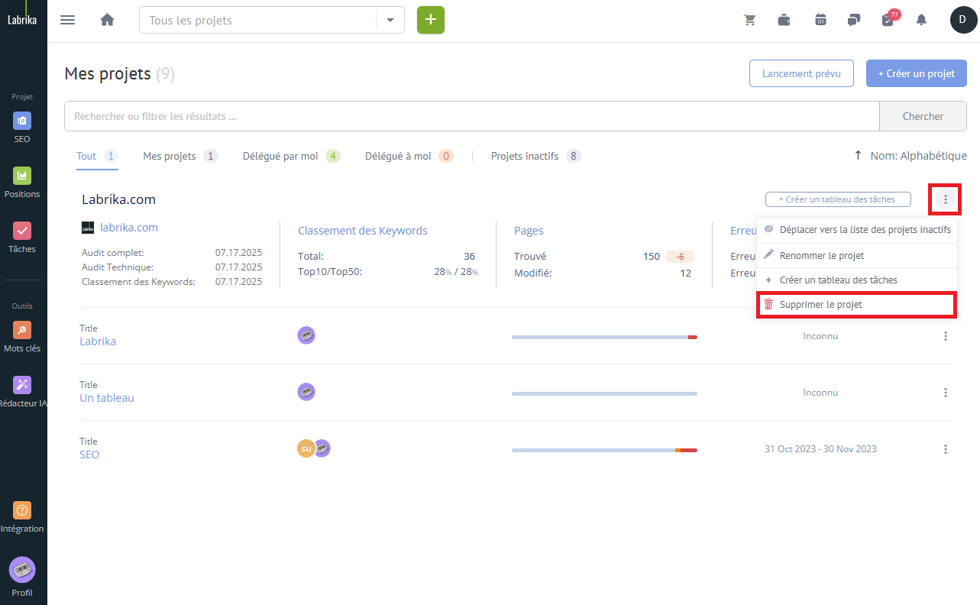Open the SEO board title link
The width and height of the screenshot is (980, 605).
[89, 455]
